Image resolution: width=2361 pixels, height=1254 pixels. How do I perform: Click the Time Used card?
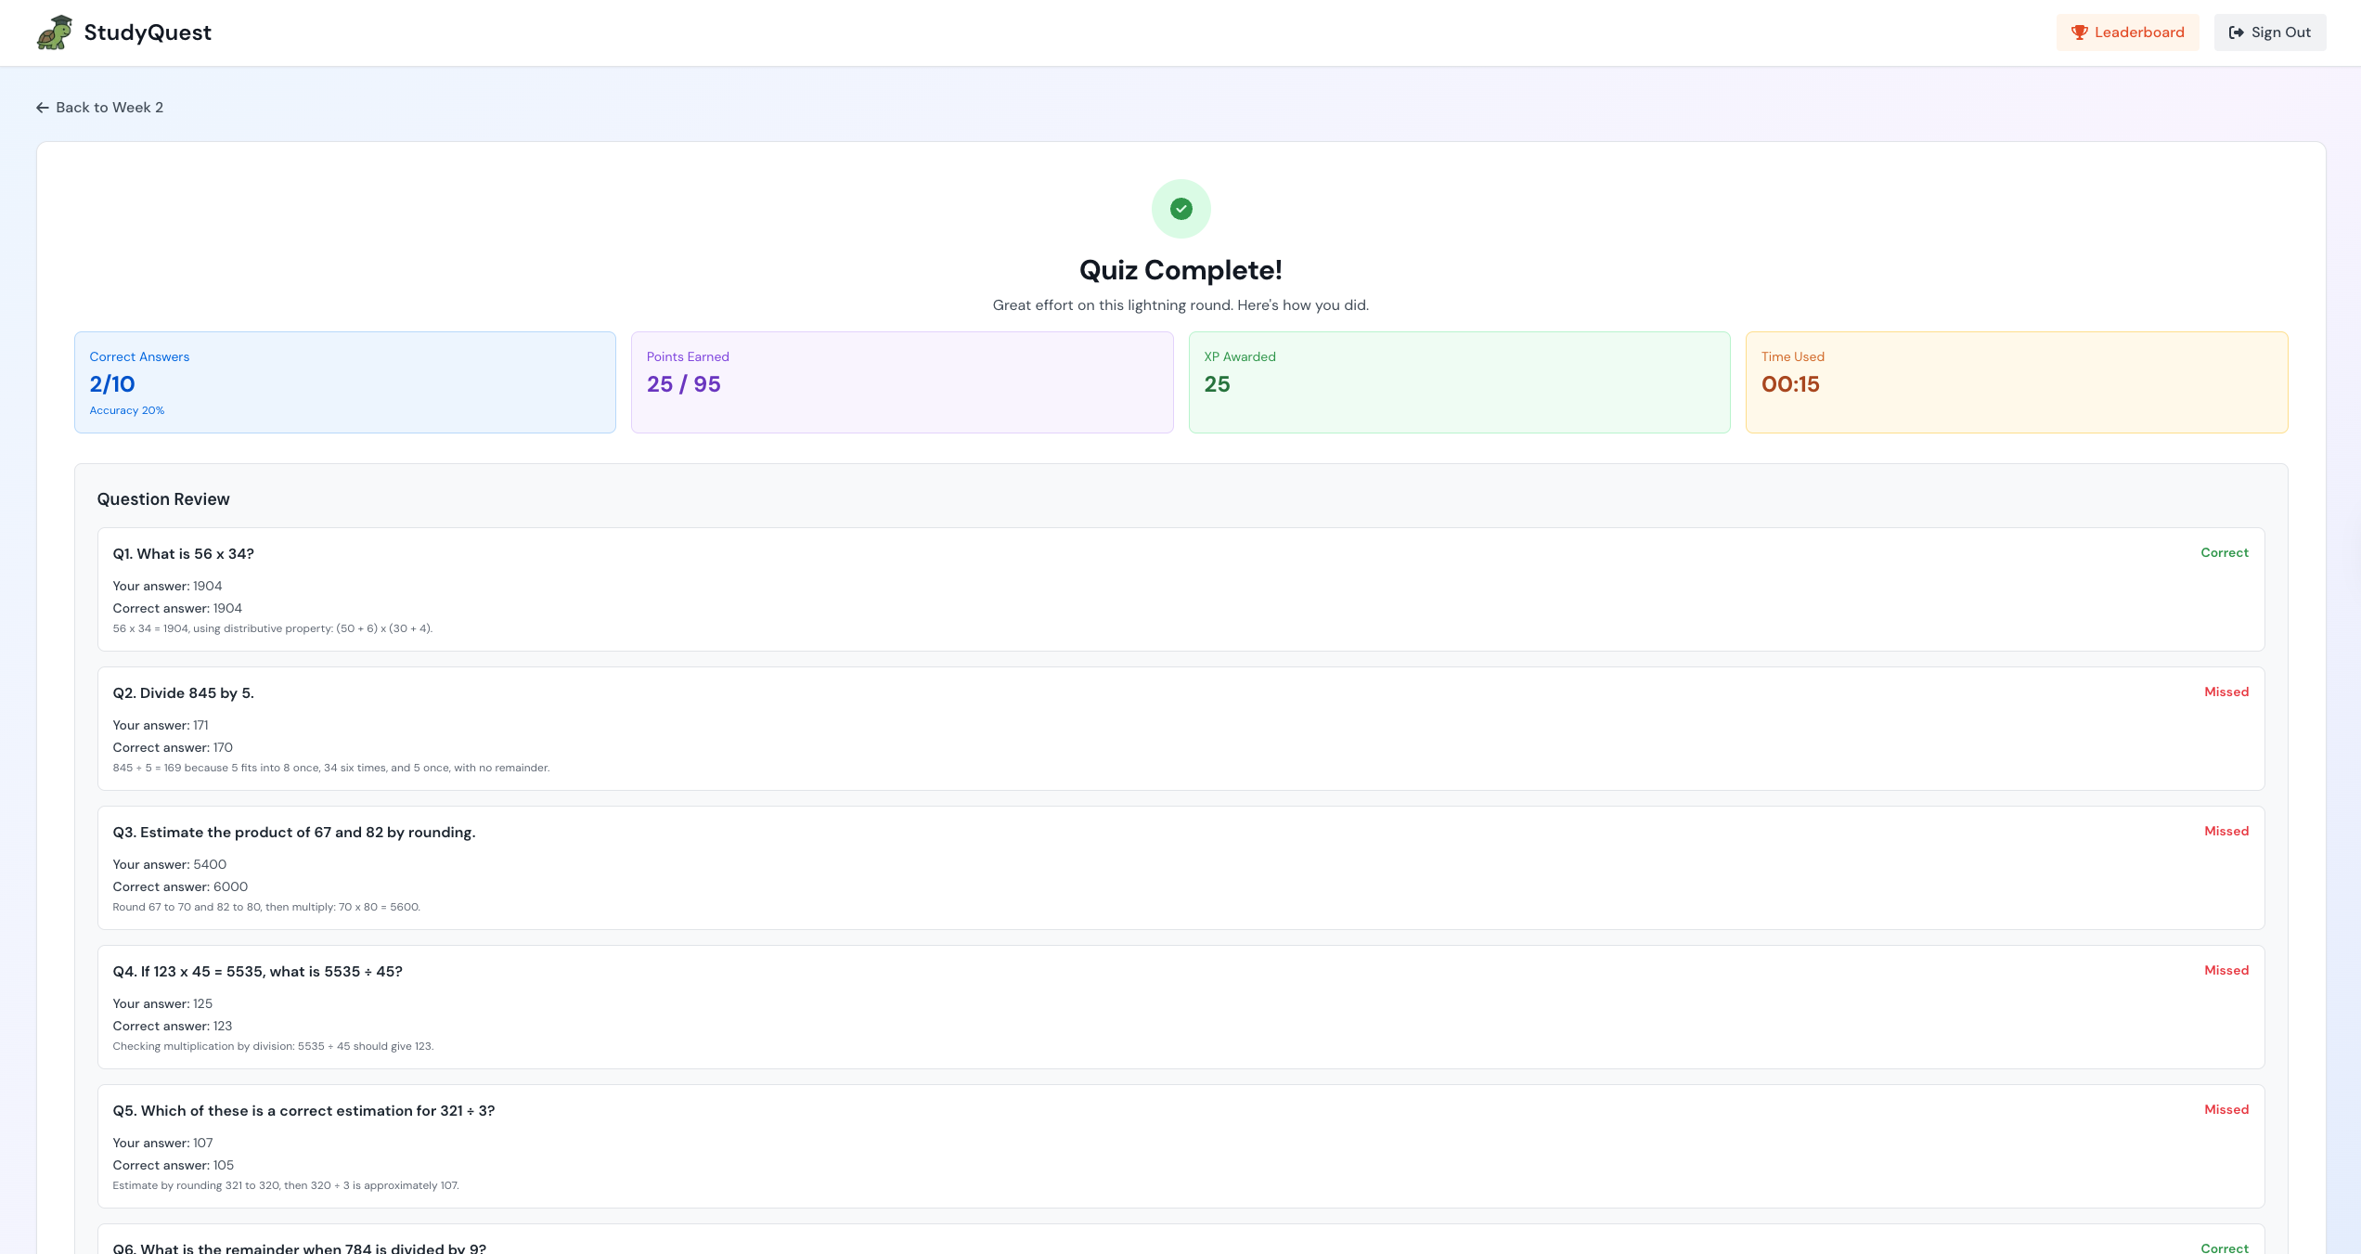2016,382
